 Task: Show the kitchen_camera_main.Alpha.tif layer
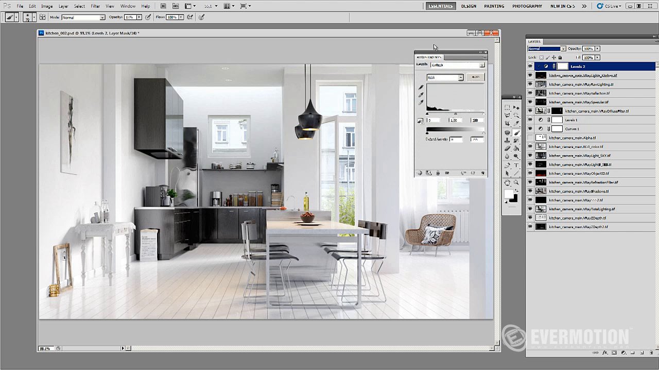[530, 138]
